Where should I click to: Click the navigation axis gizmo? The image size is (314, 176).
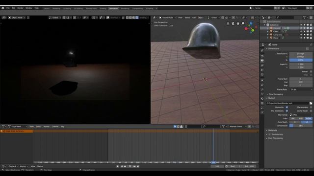pyautogui.click(x=251, y=28)
